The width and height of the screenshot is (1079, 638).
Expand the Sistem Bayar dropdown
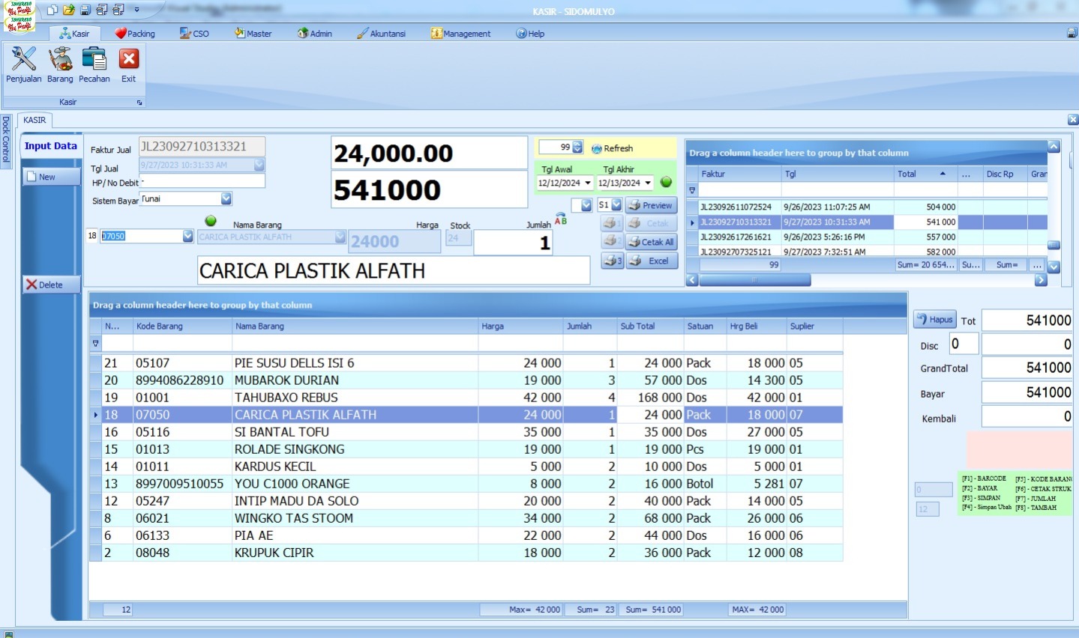226,198
